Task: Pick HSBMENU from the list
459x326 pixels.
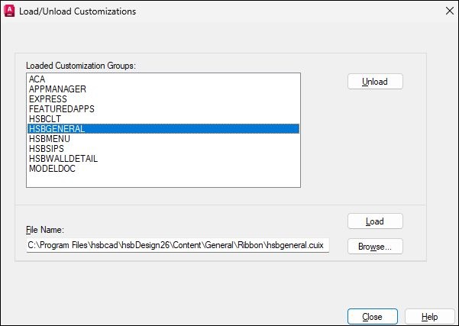Action: point(163,139)
